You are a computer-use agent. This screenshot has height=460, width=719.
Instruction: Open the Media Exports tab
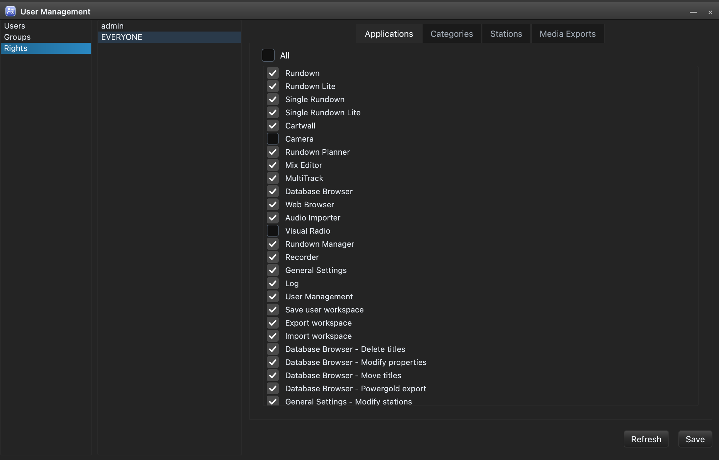click(x=568, y=34)
